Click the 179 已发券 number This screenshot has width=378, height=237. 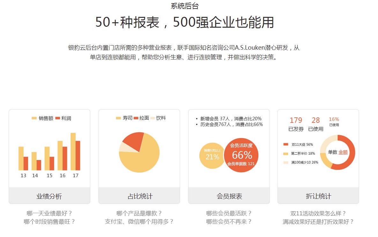pos(296,120)
